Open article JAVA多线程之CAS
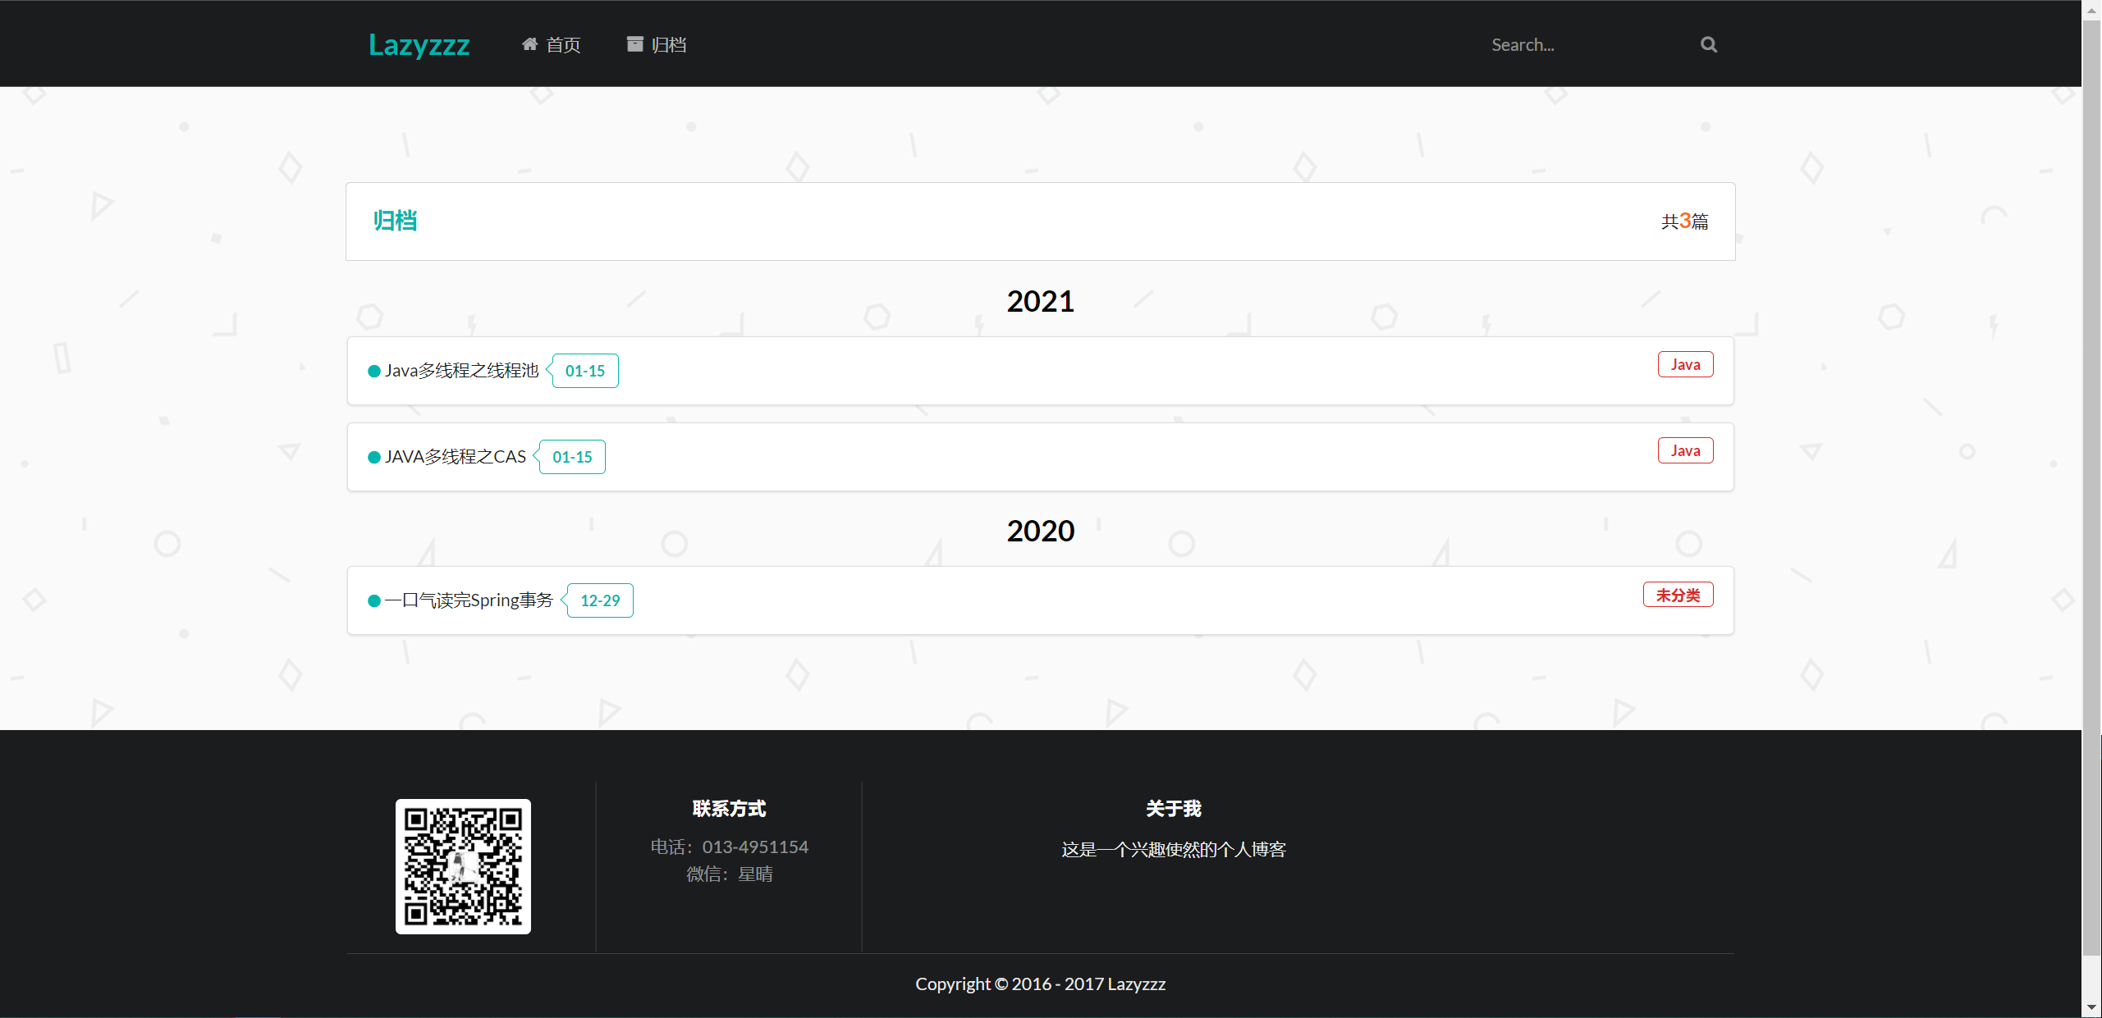The height and width of the screenshot is (1018, 2102). point(455,457)
